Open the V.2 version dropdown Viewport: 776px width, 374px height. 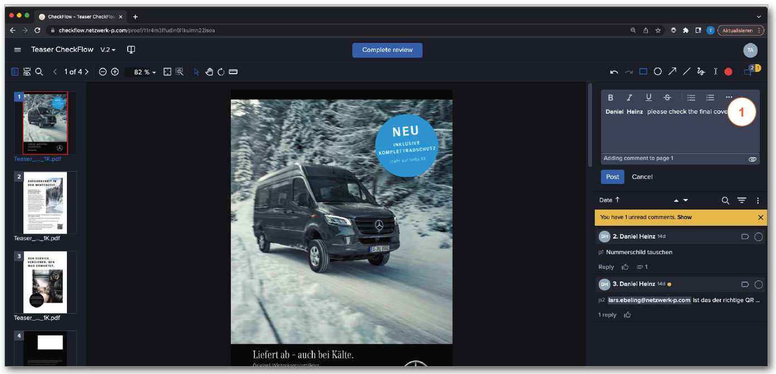[108, 50]
